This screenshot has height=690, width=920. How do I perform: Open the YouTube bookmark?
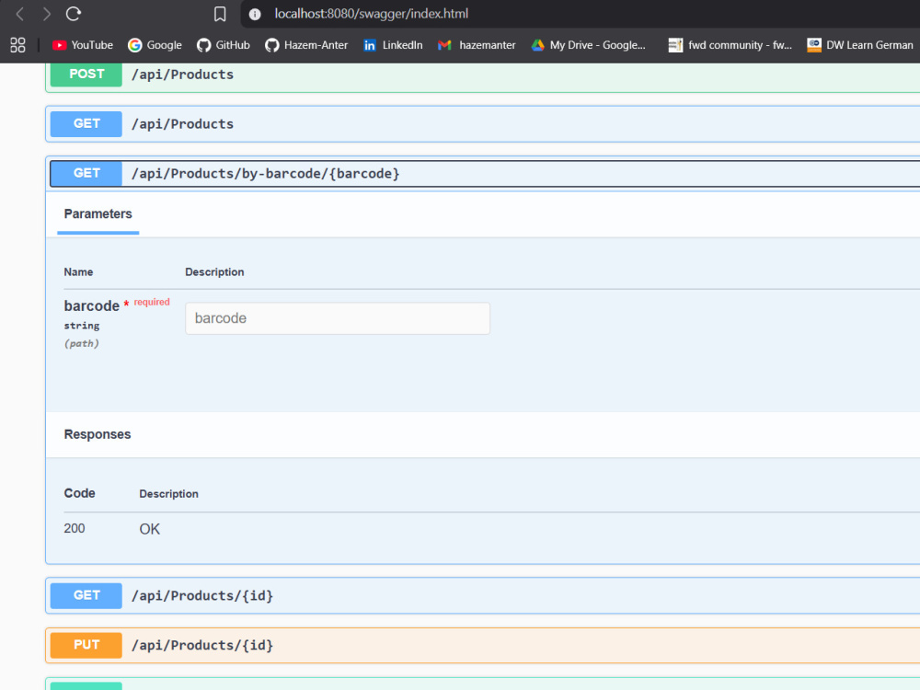(x=83, y=45)
